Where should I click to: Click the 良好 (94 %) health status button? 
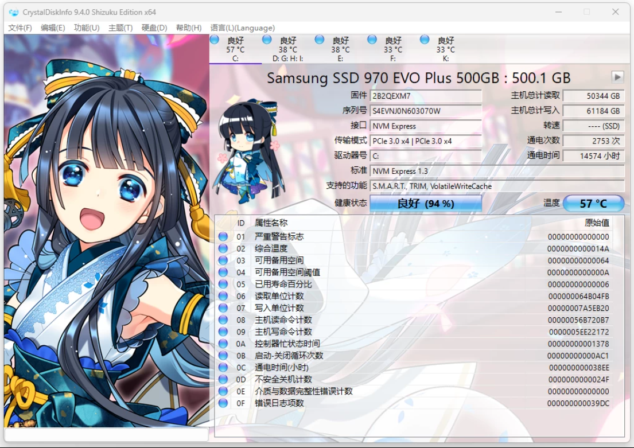425,204
